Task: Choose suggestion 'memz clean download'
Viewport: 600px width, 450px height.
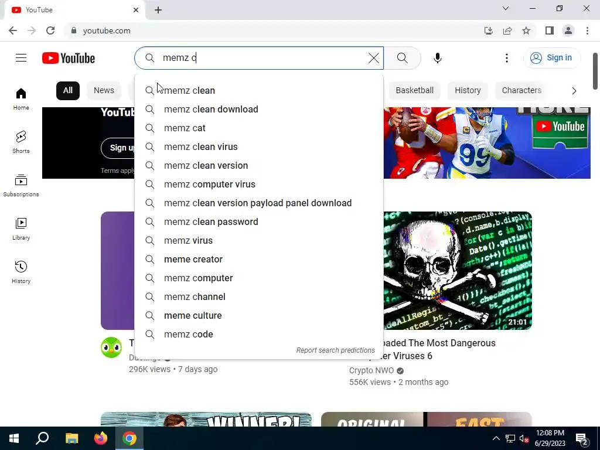Action: pos(258,109)
